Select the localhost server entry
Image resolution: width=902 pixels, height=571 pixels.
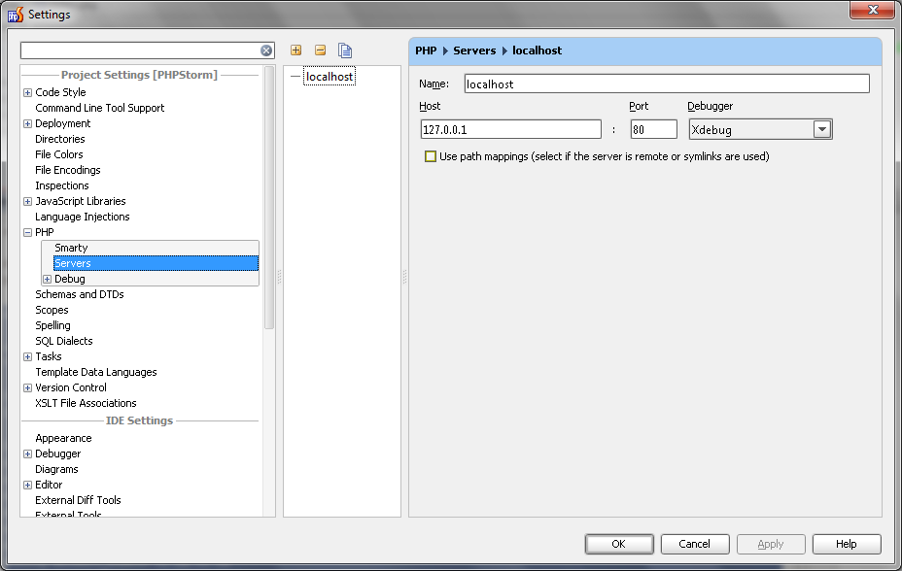coord(330,77)
